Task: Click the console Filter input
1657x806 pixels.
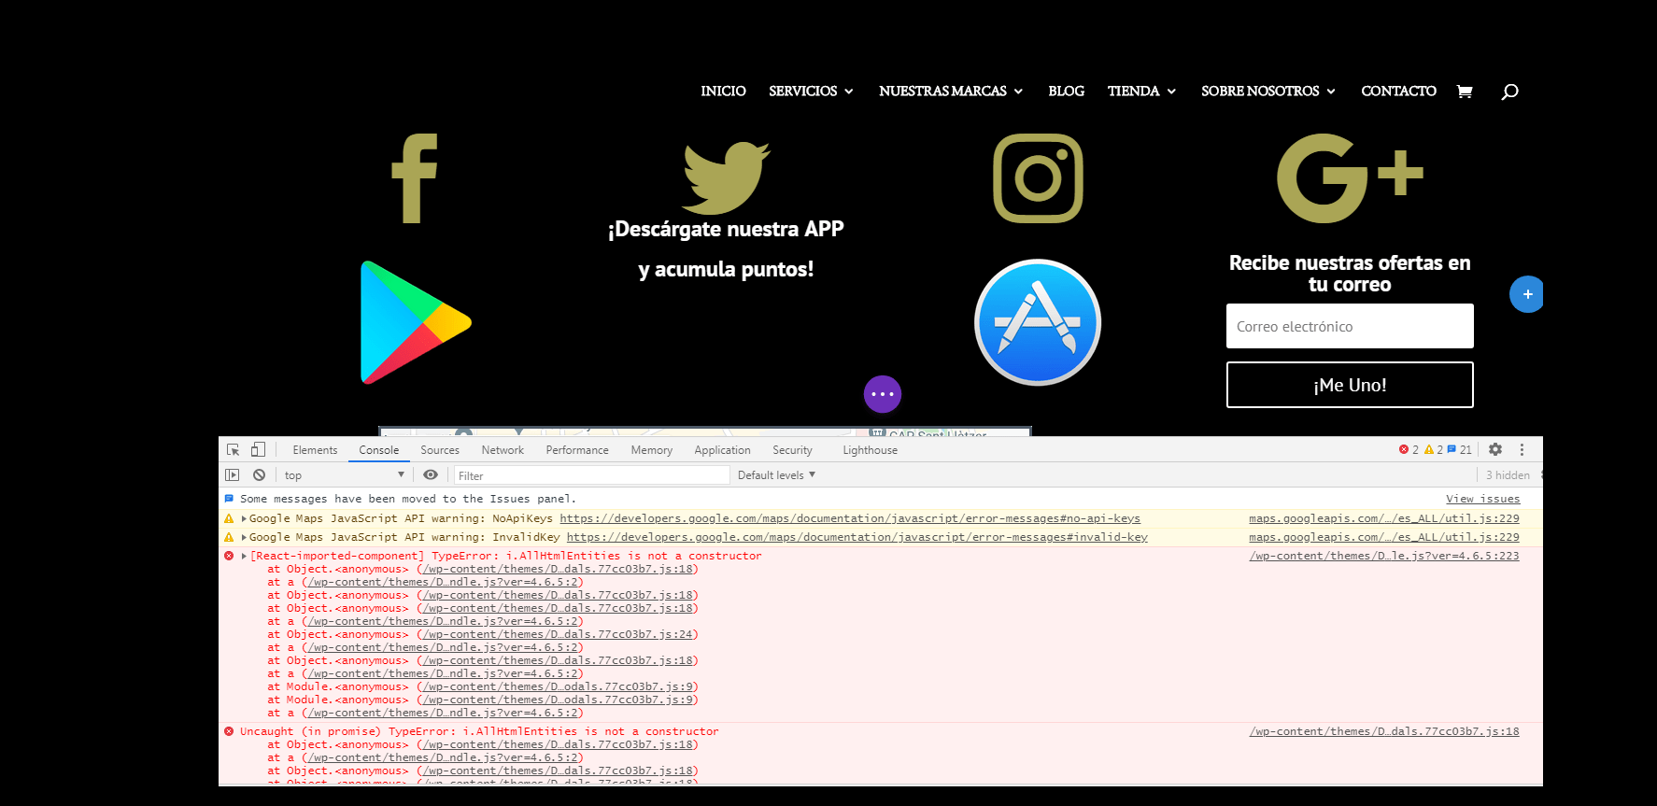Action: click(x=591, y=475)
